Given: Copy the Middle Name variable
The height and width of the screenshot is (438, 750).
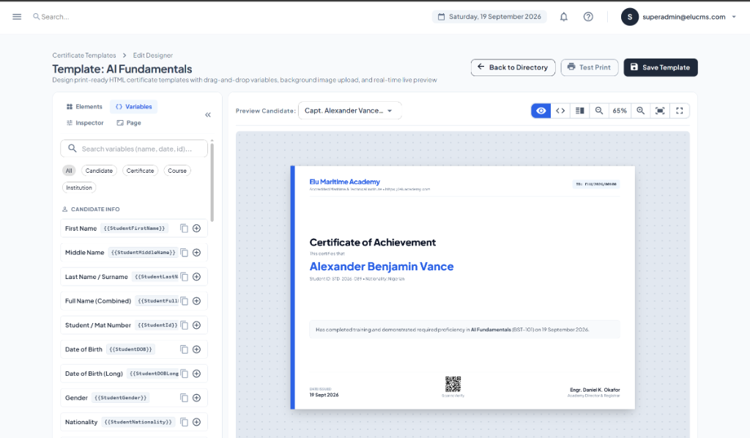Looking at the screenshot, I should [184, 253].
